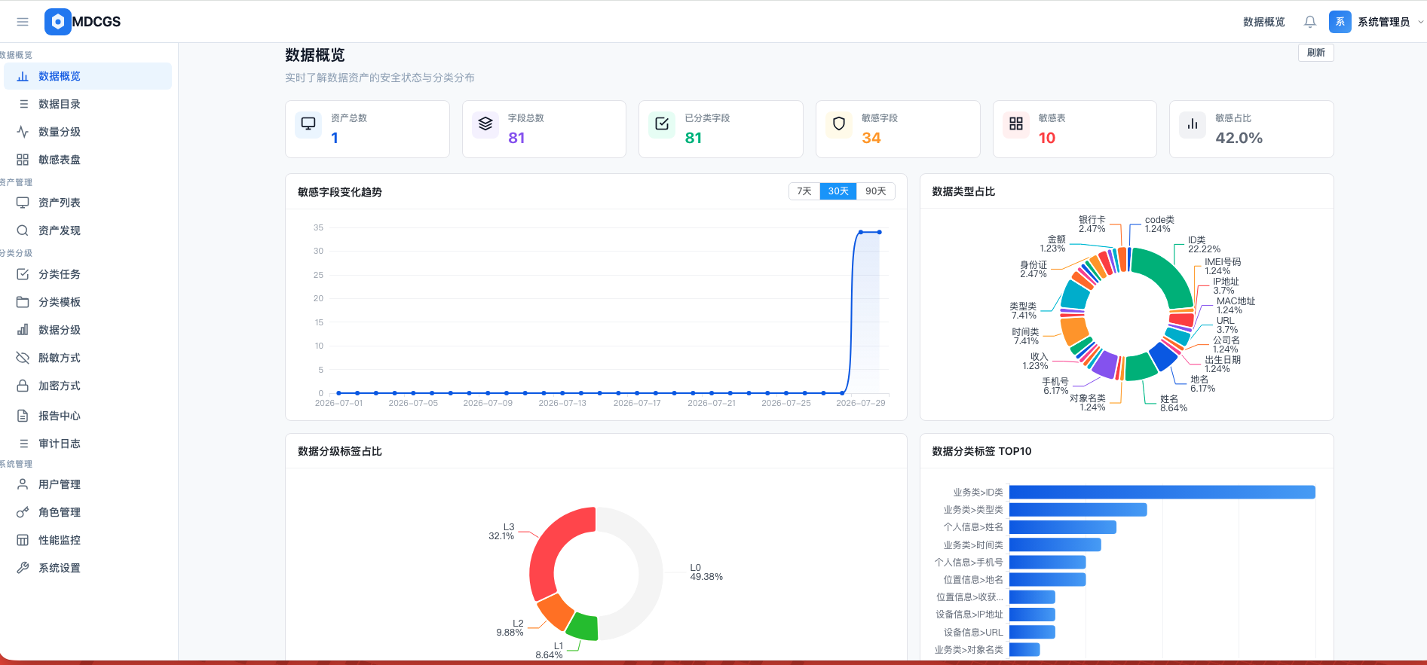1427x665 pixels.
Task: Click the 敏感字段 count 34
Action: click(871, 138)
